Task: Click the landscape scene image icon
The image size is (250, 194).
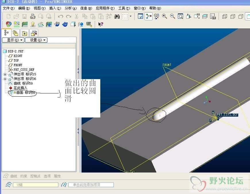Action: [17, 24]
